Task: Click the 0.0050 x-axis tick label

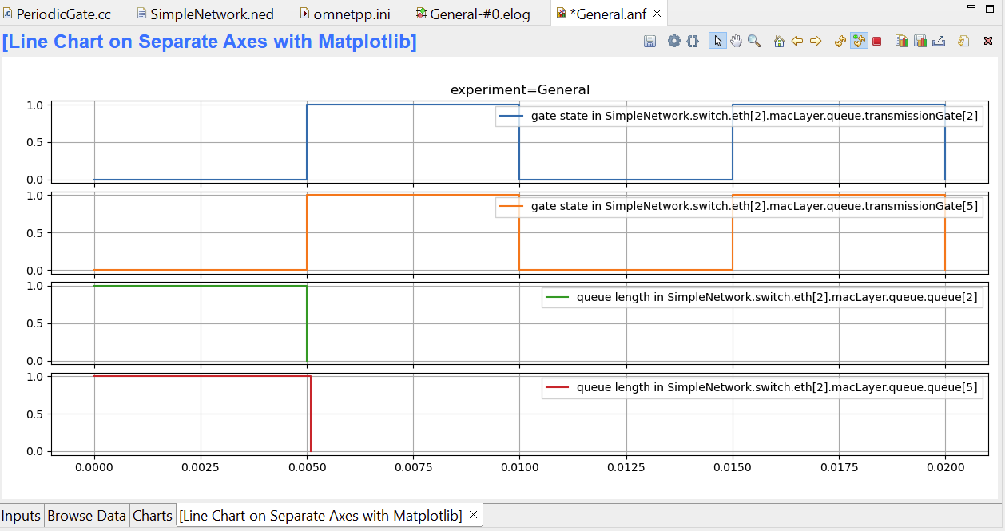Action: coord(307,467)
